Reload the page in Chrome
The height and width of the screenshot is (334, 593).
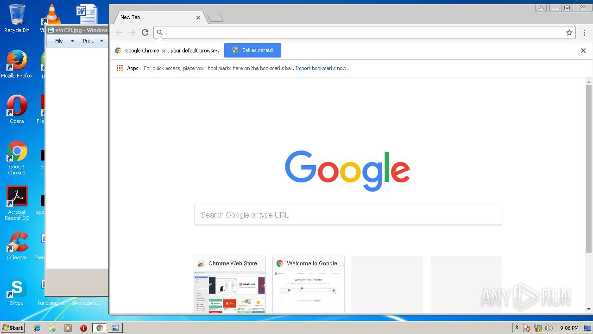pos(145,32)
